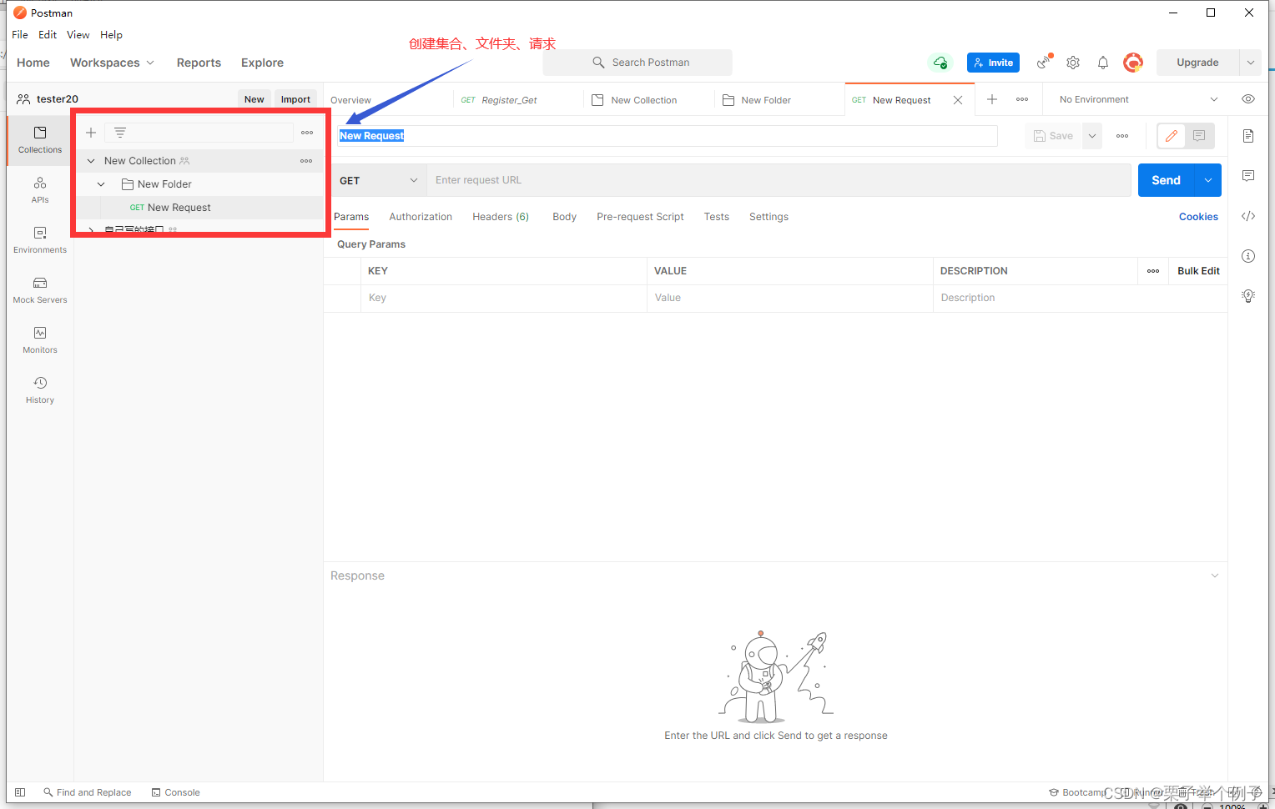This screenshot has height=809, width=1275.
Task: Switch to the request Settings tab
Action: tap(769, 217)
